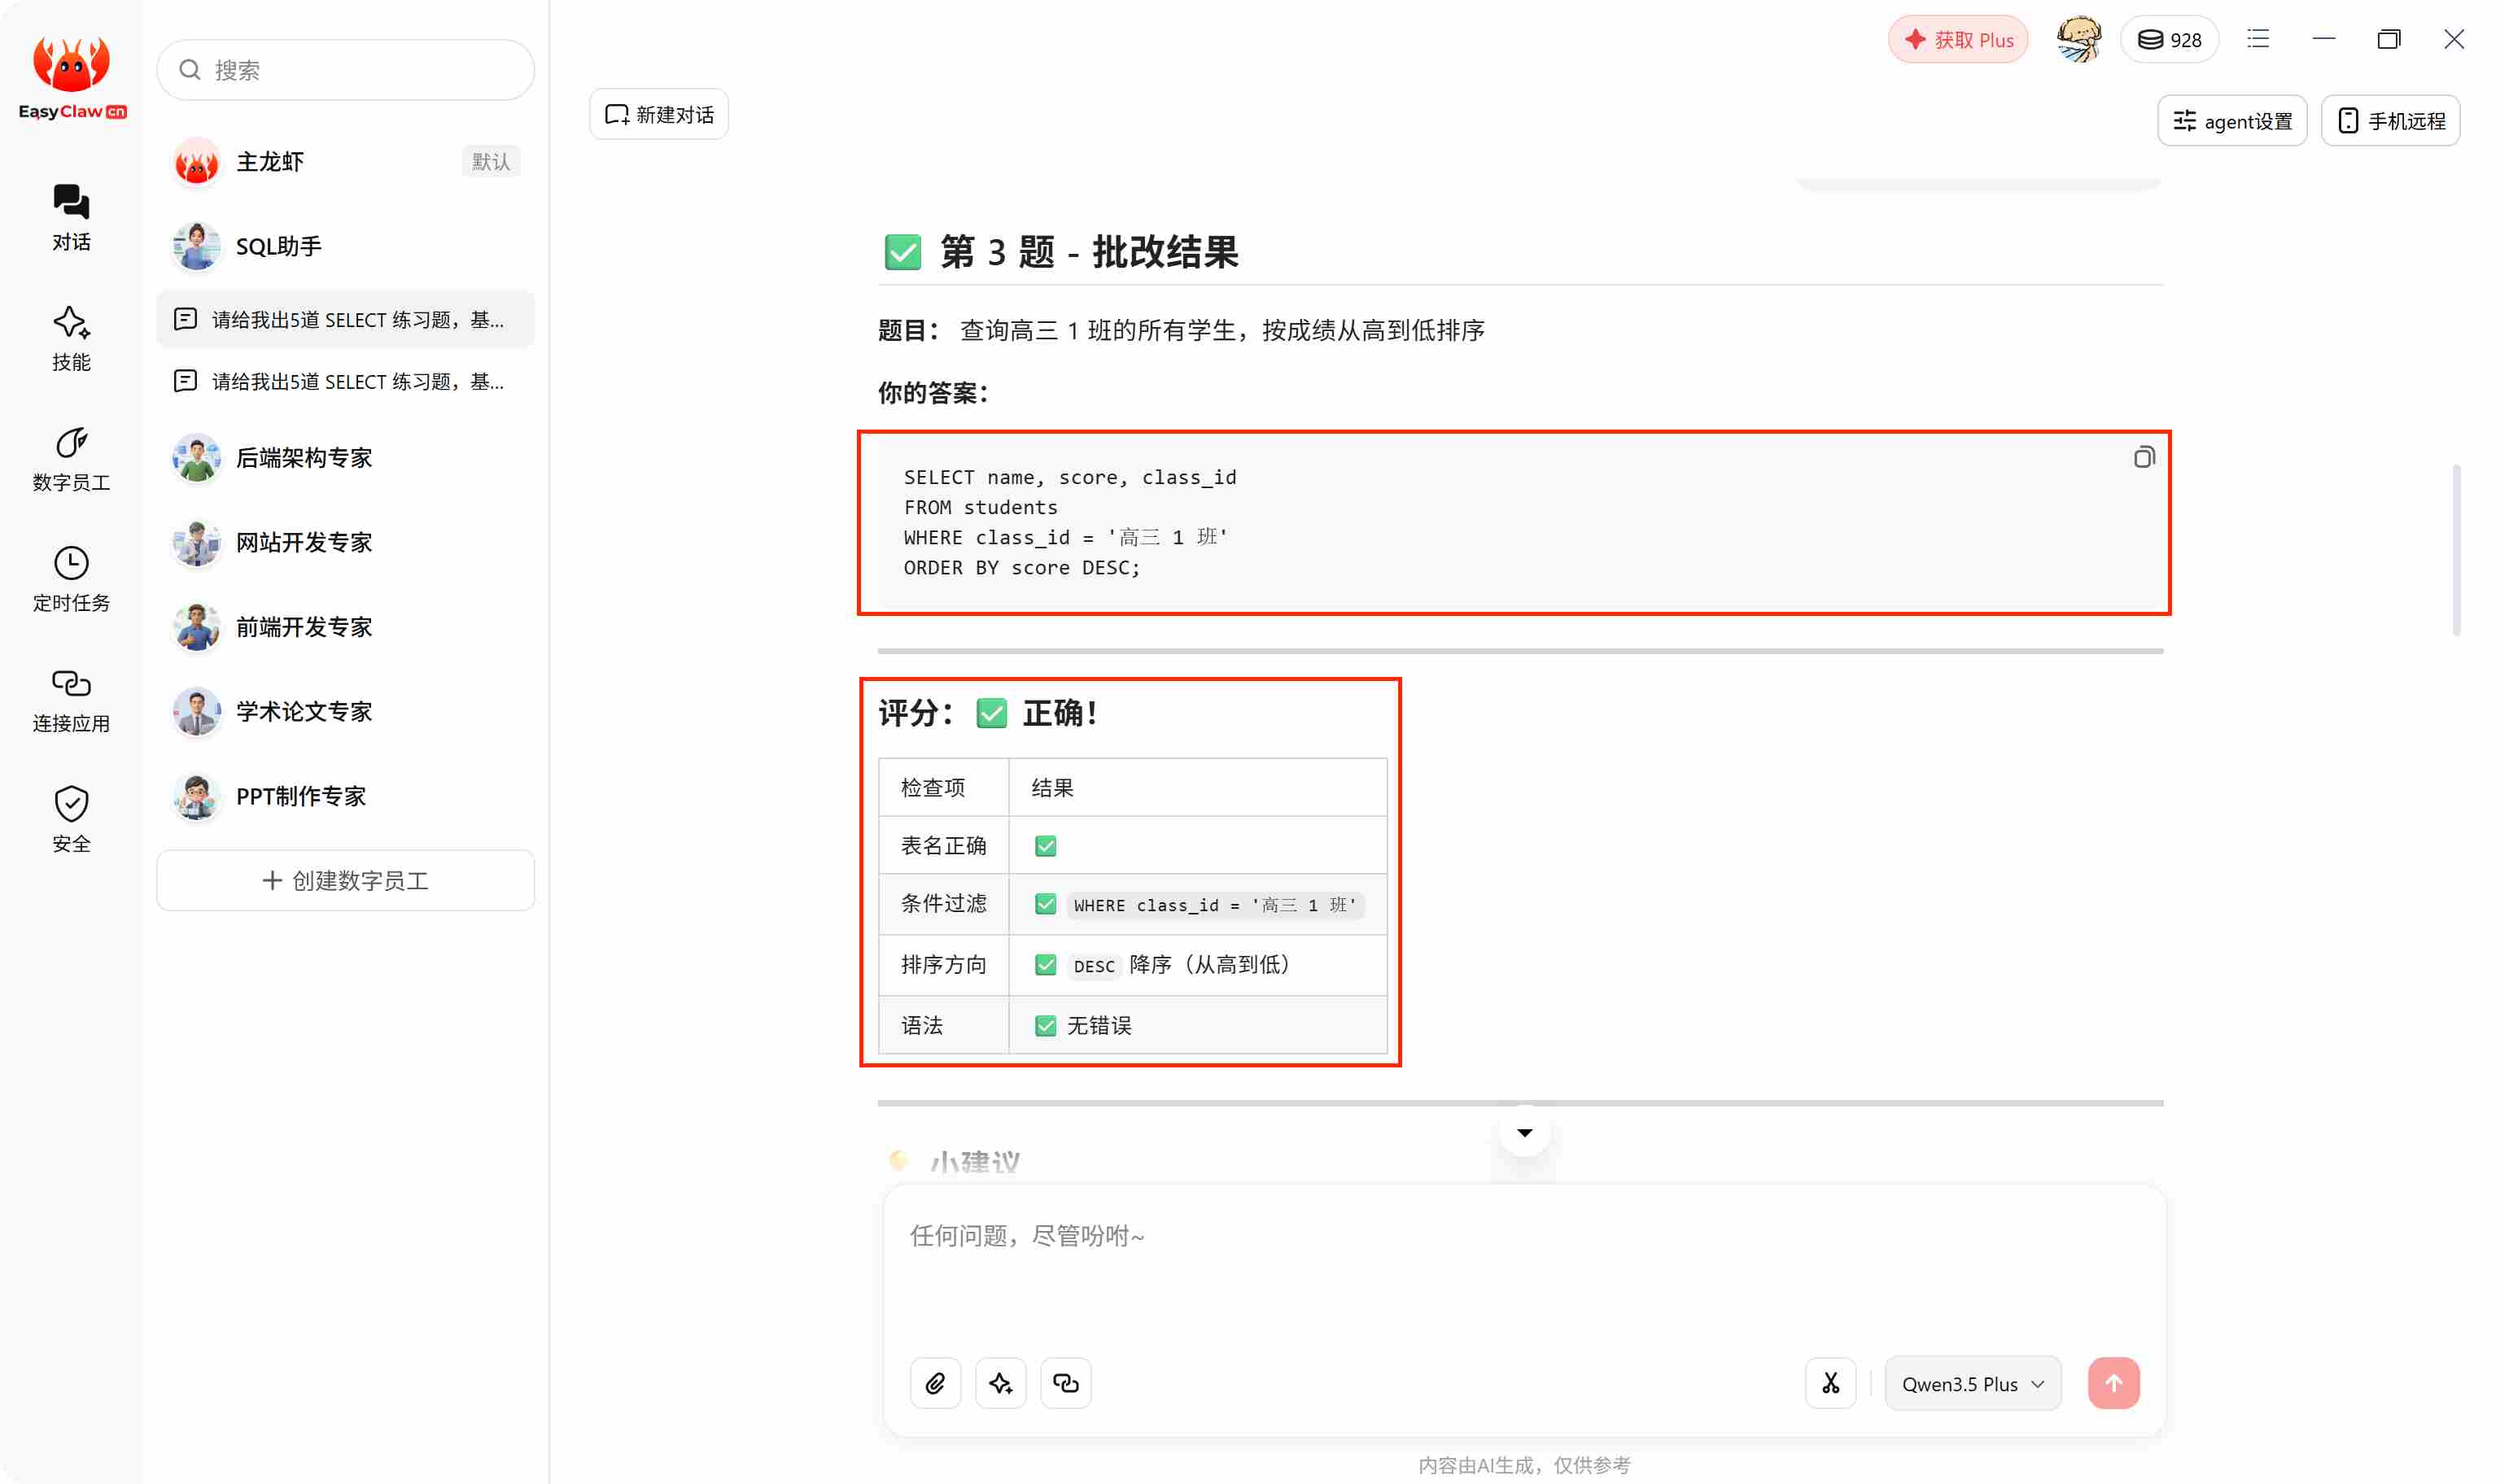
Task: Click the EasyClaw logo
Action: [72, 78]
